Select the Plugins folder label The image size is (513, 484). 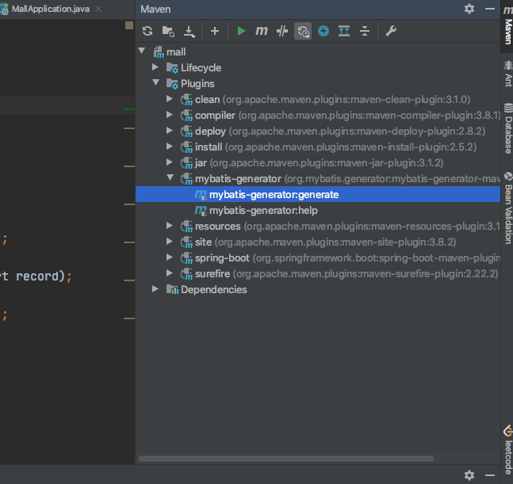[197, 84]
